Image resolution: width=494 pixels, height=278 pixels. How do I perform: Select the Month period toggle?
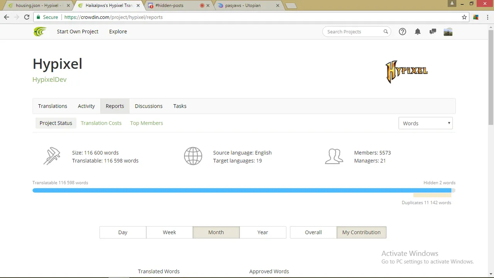click(216, 232)
